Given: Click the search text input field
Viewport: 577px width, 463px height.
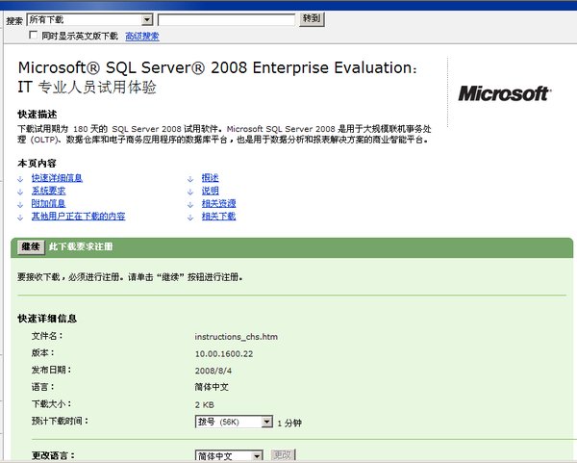Looking at the screenshot, I should tap(226, 19).
